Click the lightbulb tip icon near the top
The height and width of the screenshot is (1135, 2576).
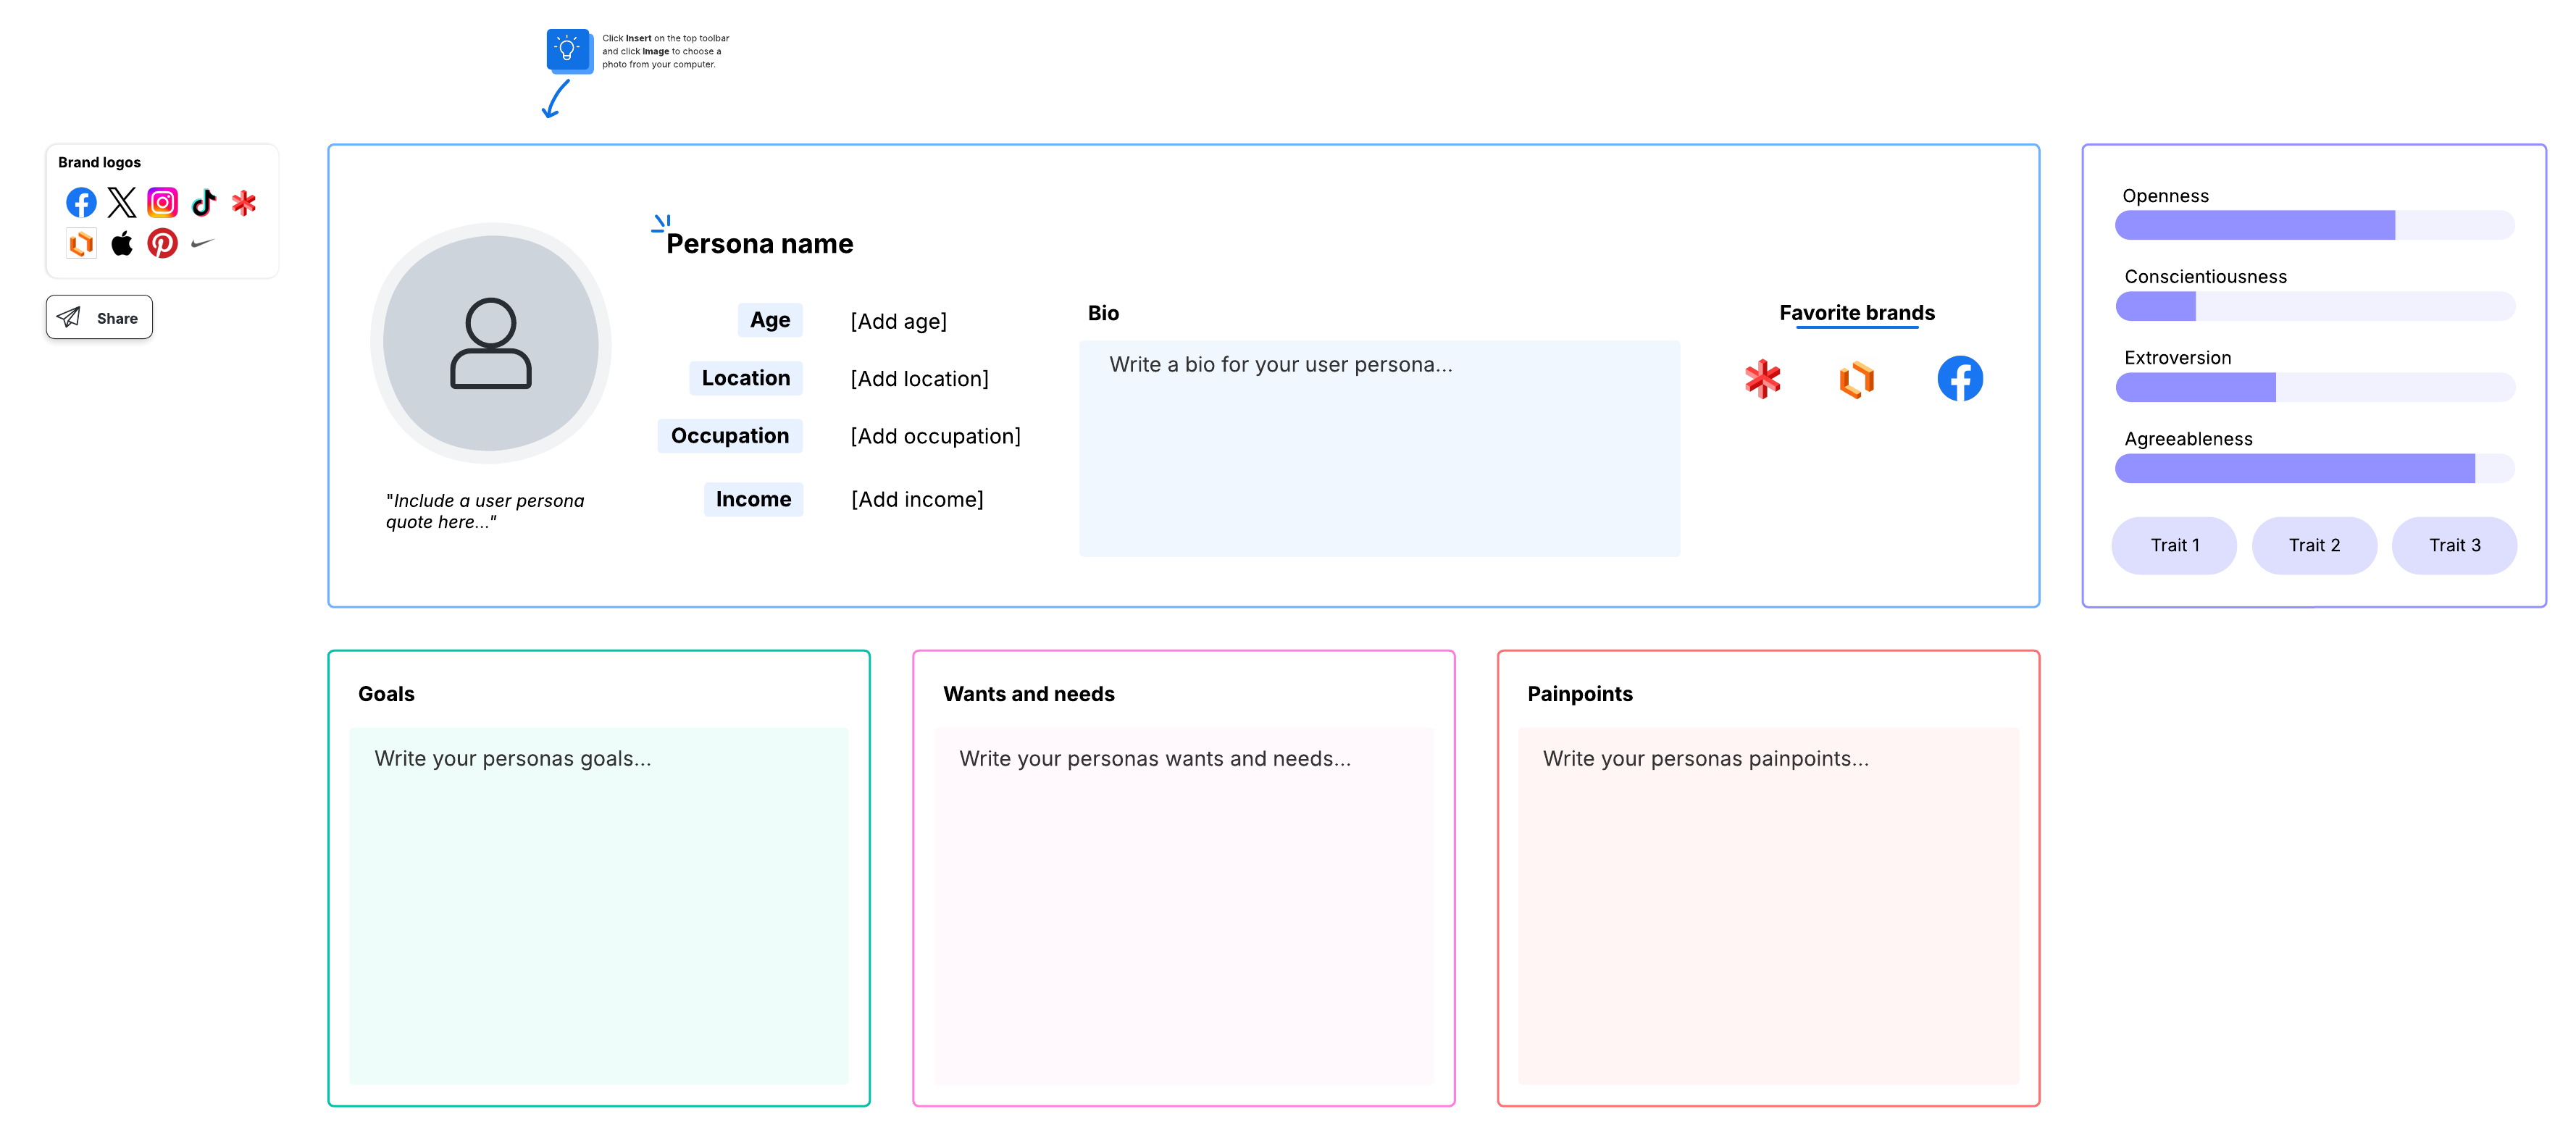point(568,50)
